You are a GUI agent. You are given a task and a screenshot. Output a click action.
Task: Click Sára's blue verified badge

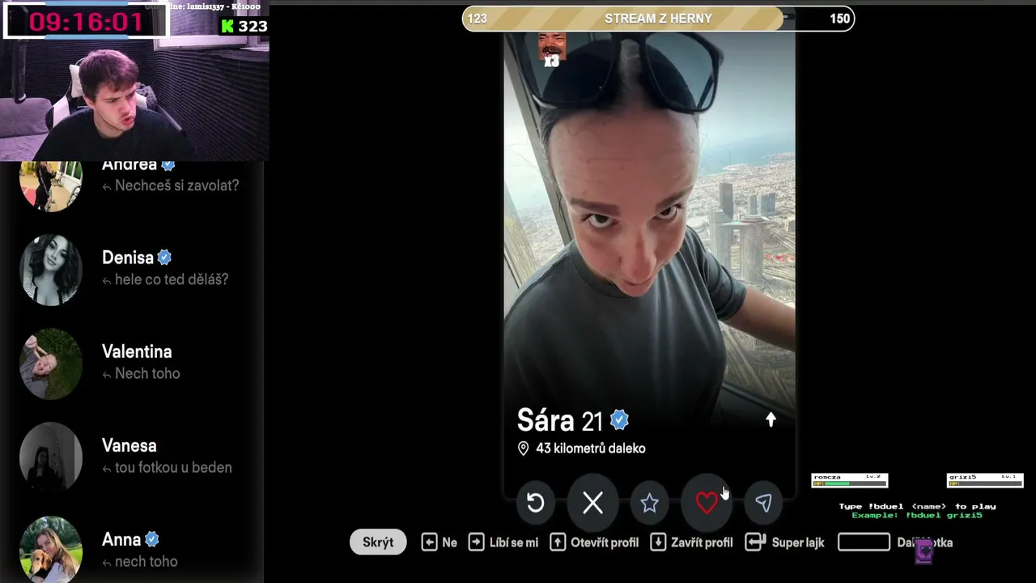click(619, 420)
